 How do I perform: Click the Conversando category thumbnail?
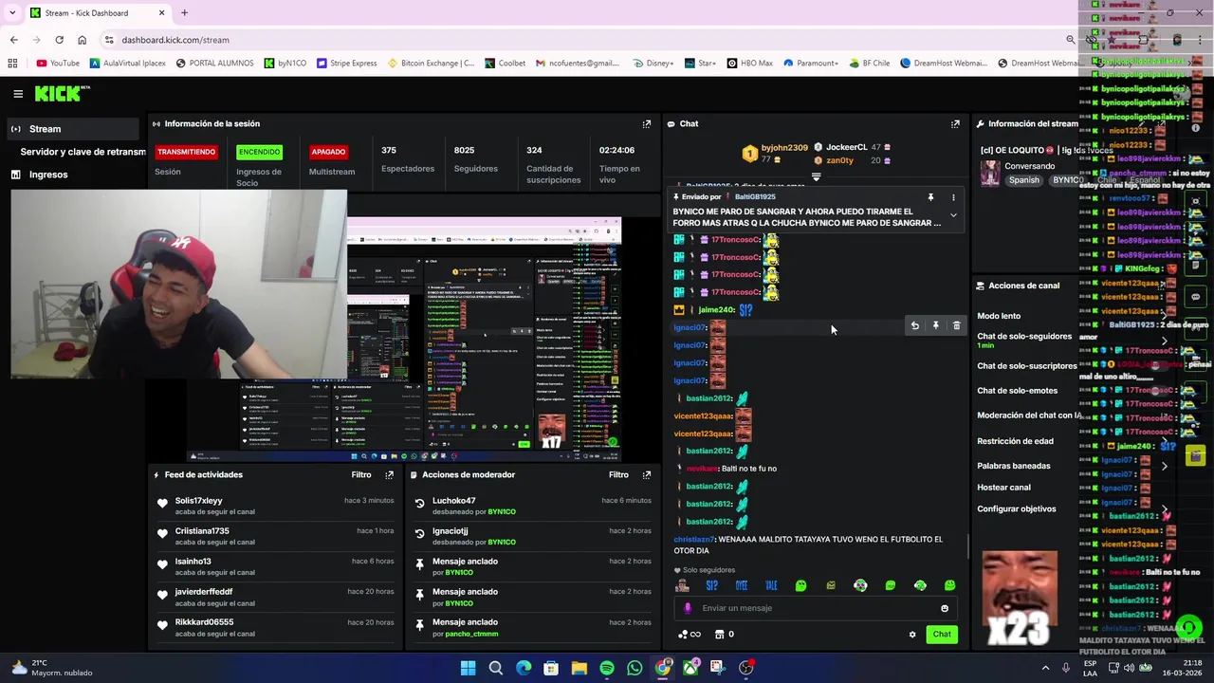point(990,173)
